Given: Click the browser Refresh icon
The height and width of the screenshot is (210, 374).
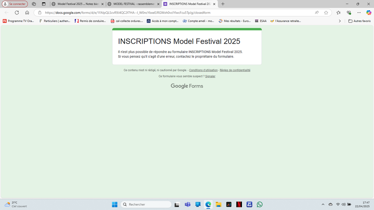Looking at the screenshot, I should click(x=17, y=13).
